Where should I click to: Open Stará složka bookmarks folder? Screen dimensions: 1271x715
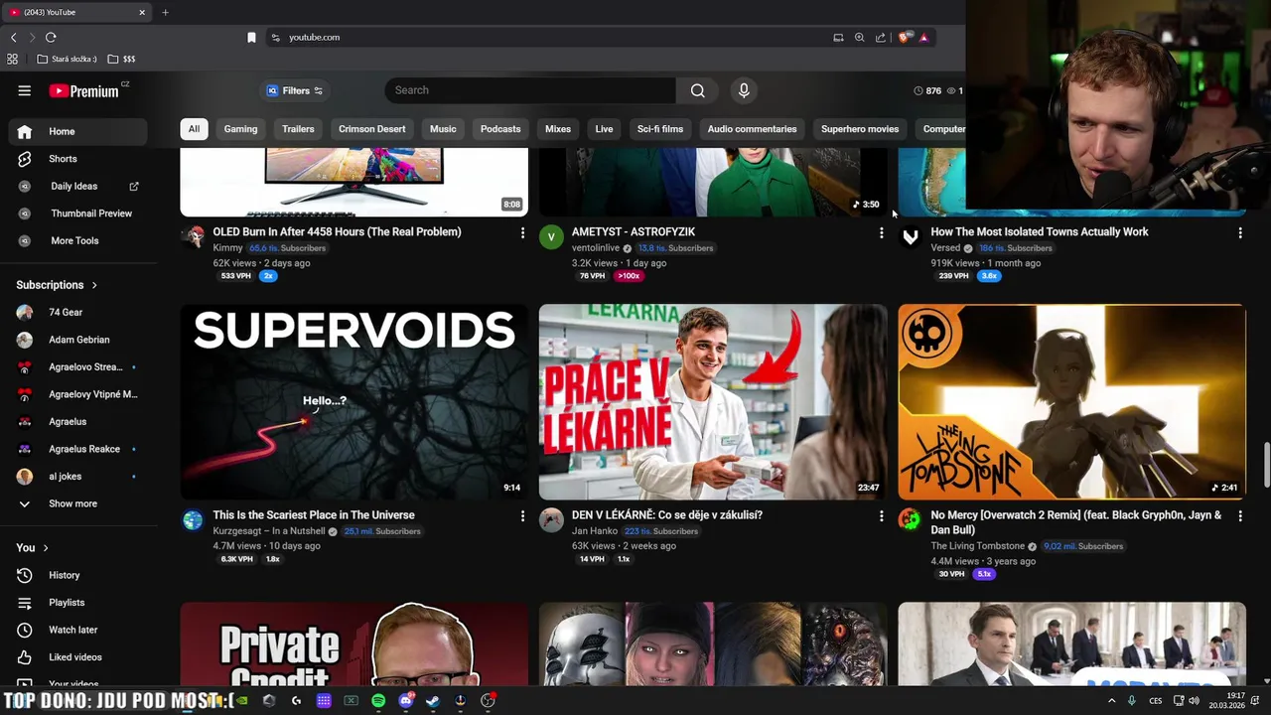pyautogui.click(x=67, y=60)
